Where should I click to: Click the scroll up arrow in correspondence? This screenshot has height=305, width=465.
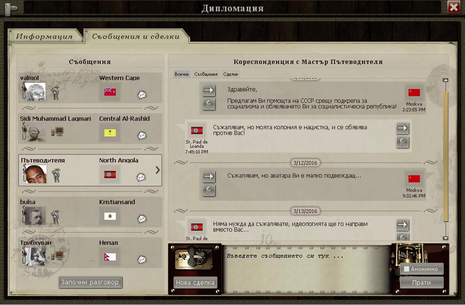(x=445, y=81)
